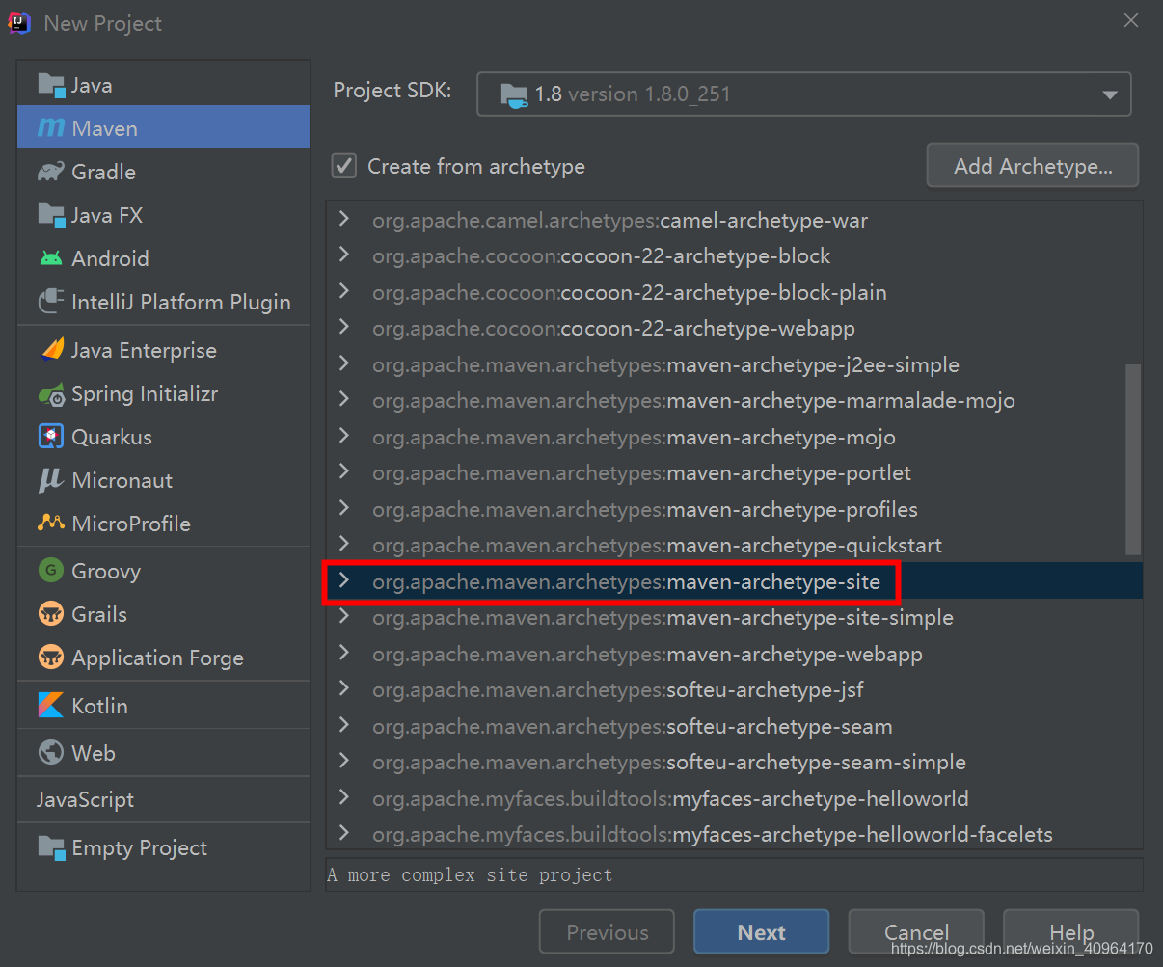This screenshot has width=1163, height=967.
Task: Expand maven-archetype-webapp node
Action: (344, 654)
